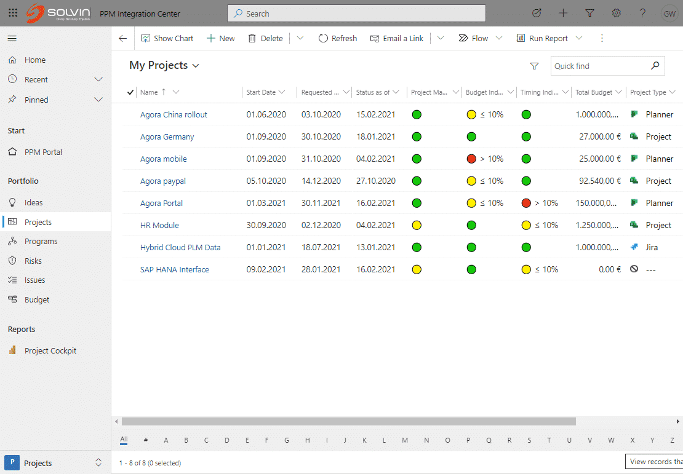This screenshot has height=474, width=683.
Task: Click the Quick find magnifier icon
Action: point(655,66)
